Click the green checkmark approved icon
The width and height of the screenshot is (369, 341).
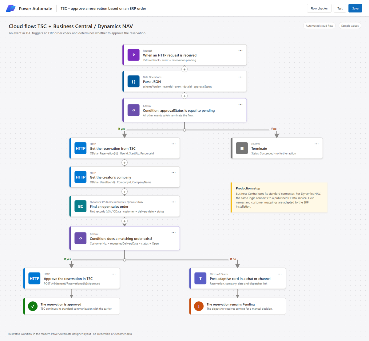click(33, 306)
